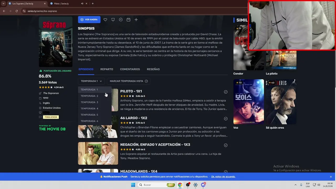Open site information icon in address bar
Viewport: 336px width, 189px height.
tap(24, 11)
